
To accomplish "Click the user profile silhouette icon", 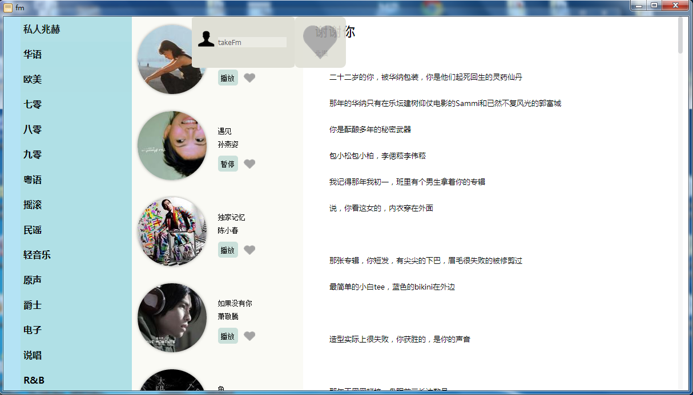I will tap(206, 38).
